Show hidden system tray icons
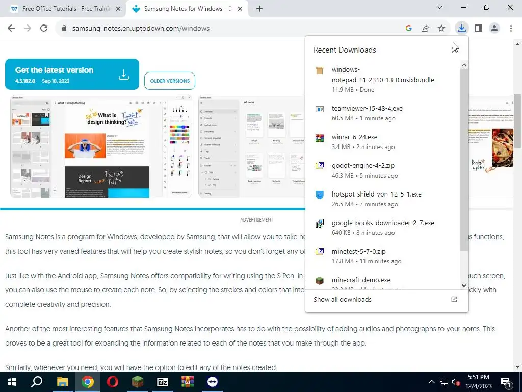This screenshot has width=522, height=392. pos(431,382)
